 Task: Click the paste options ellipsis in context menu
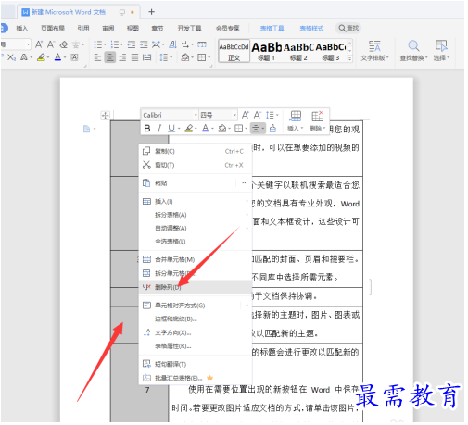pos(245,183)
